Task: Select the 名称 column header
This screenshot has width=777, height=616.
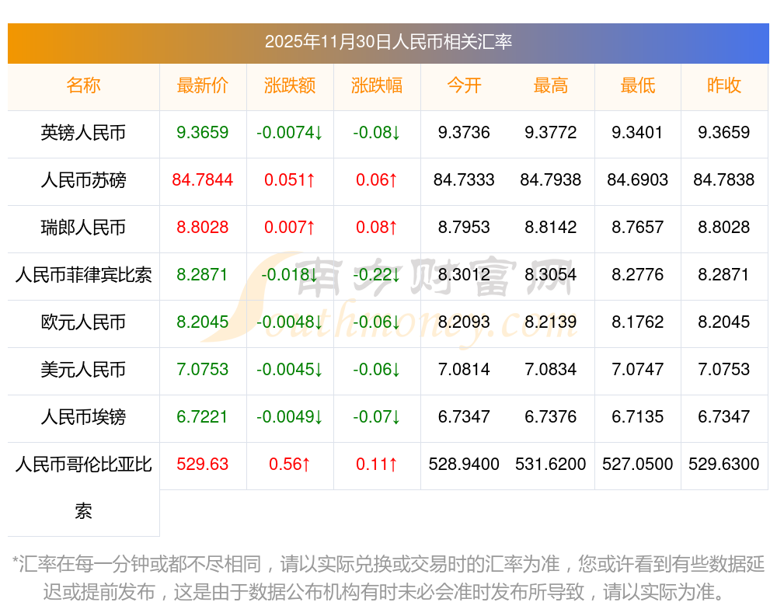Action: click(83, 85)
